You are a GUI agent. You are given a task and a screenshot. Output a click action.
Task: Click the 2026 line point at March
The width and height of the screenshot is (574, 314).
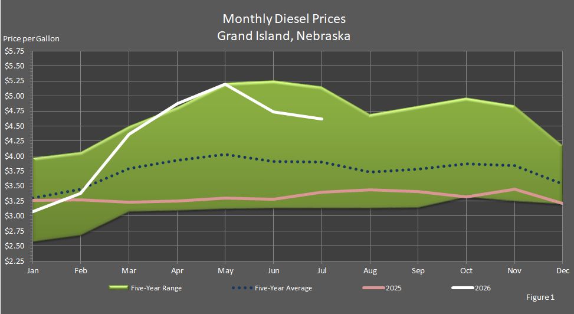129,135
